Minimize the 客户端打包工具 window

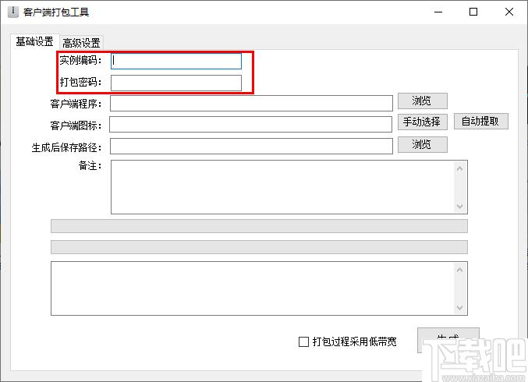[x=438, y=12]
